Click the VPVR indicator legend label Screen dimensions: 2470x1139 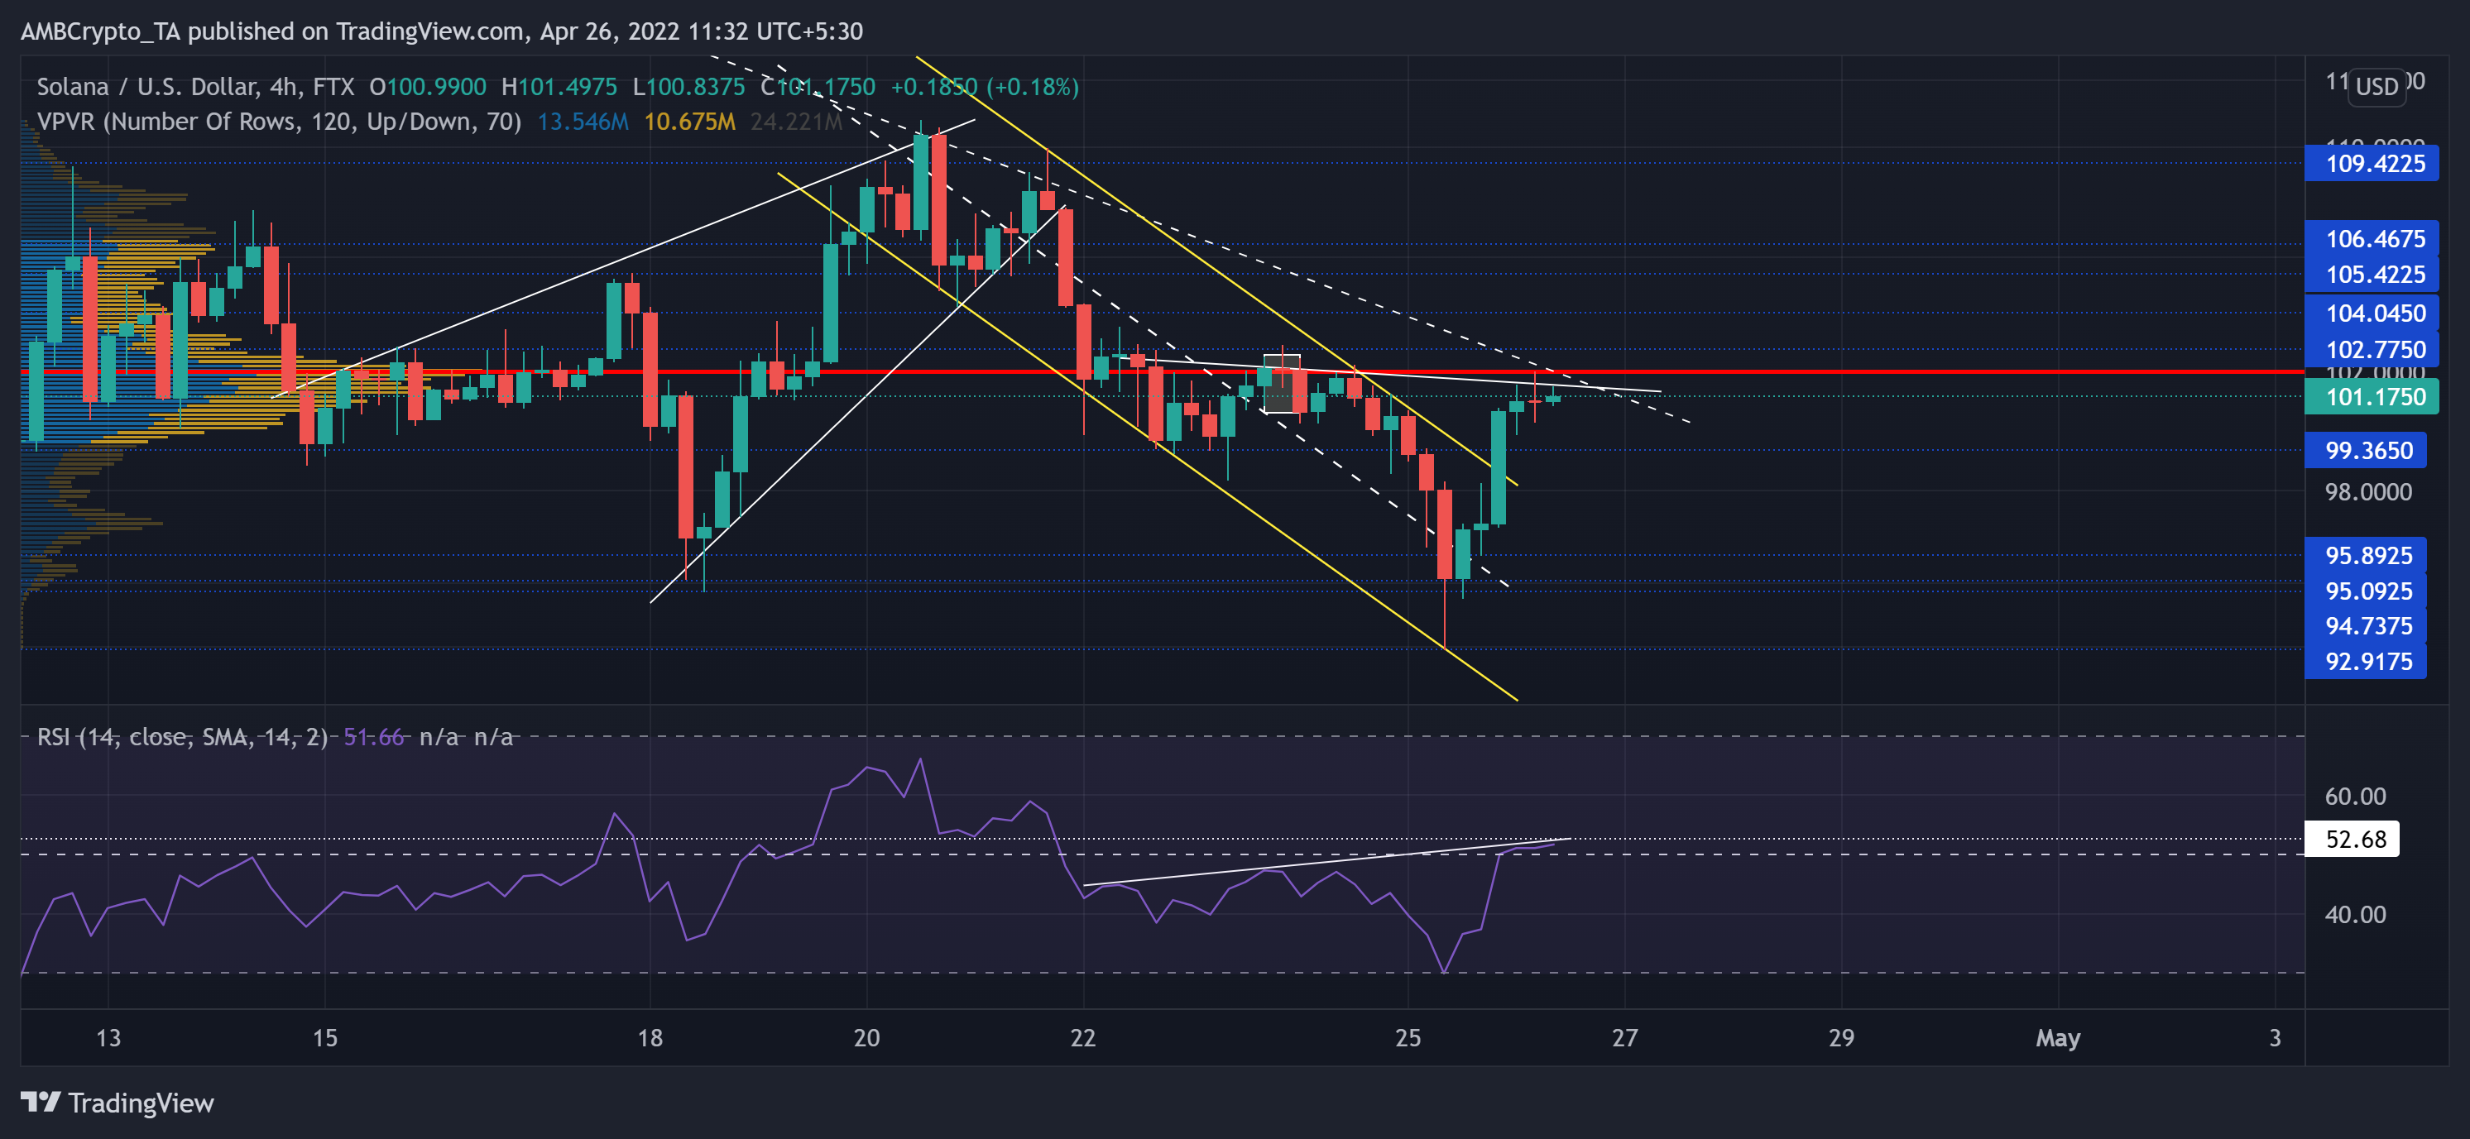pyautogui.click(x=279, y=122)
